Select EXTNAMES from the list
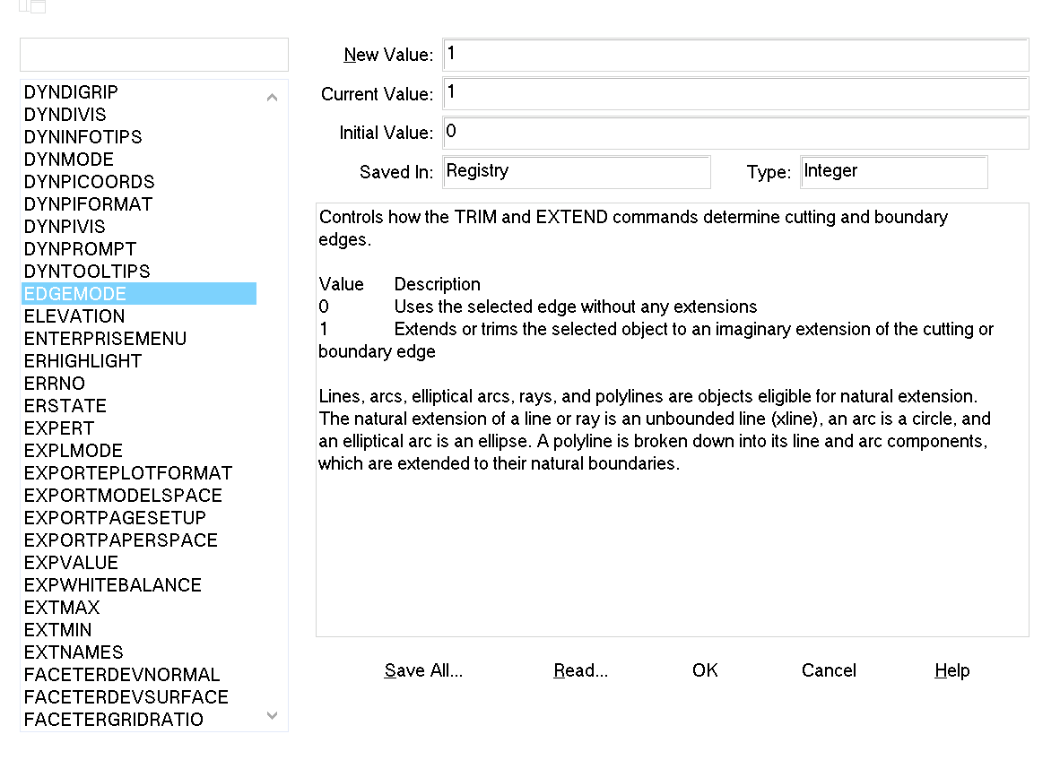This screenshot has height=760, width=1060. pyautogui.click(x=74, y=652)
